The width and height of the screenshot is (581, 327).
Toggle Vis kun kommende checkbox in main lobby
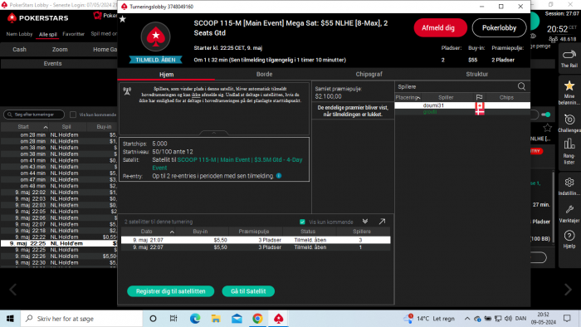click(73, 115)
